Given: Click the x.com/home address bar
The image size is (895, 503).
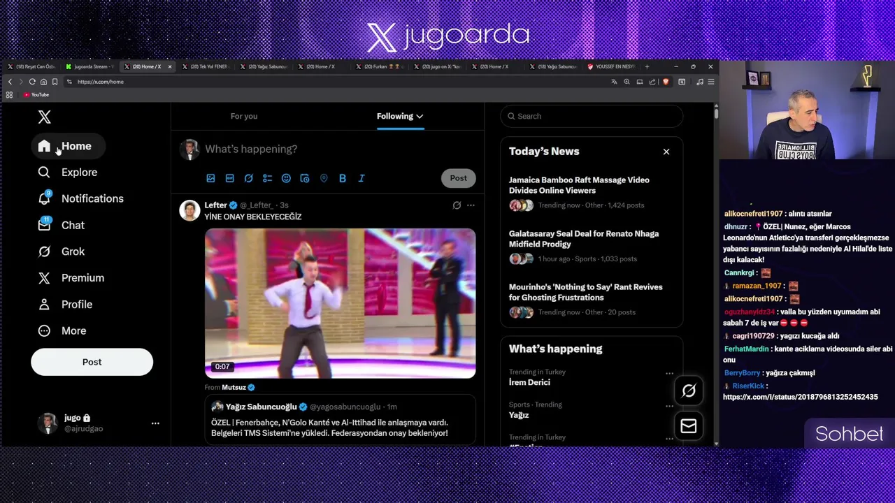Looking at the screenshot, I should pos(336,82).
